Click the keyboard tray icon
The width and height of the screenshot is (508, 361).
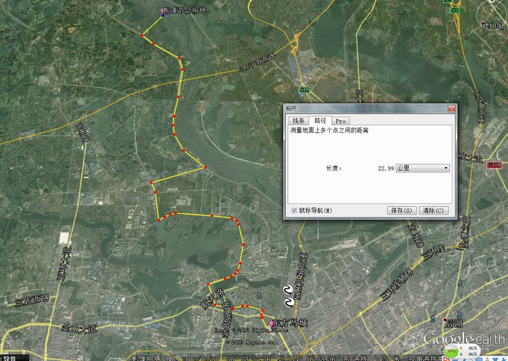[479, 359]
